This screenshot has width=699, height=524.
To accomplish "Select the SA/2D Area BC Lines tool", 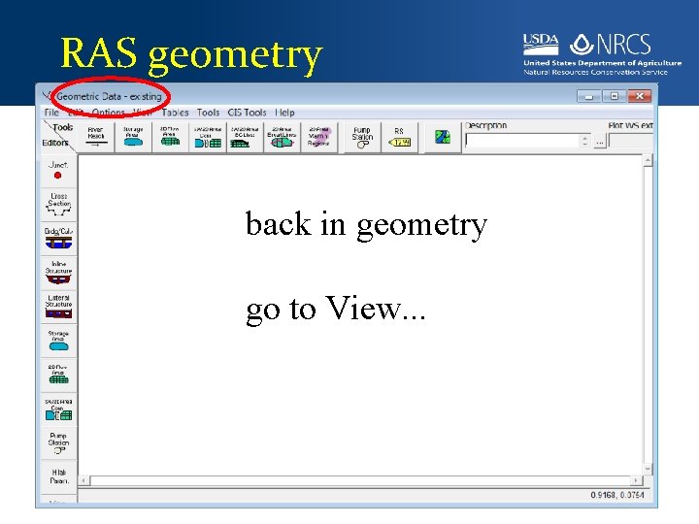I will point(245,137).
